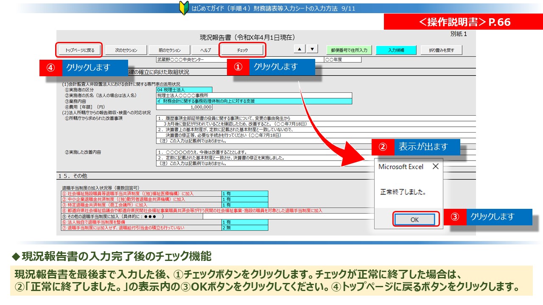Click 1 有 cell for 社会福祉施設職員等退職手当共済制度
Screen dimensions: 543x305
[x=244, y=194]
